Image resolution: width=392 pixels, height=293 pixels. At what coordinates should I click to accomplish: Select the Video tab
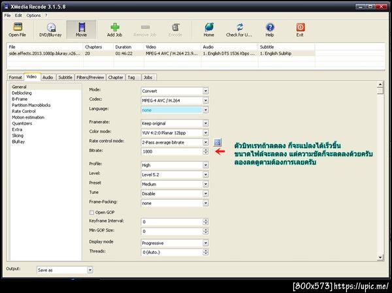[32, 77]
